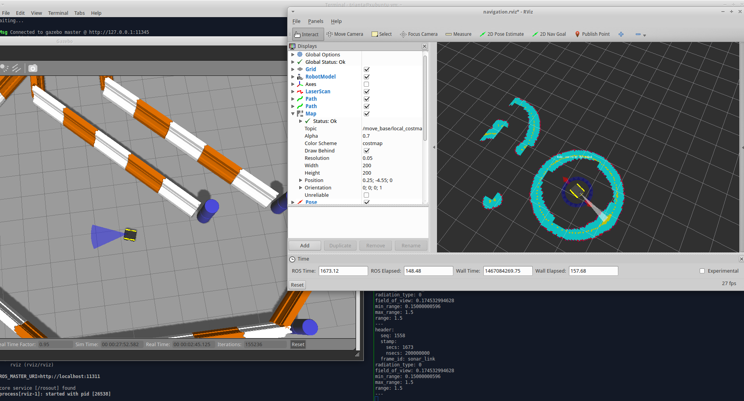This screenshot has height=401, width=744.
Task: Click the Time panel clock icon
Action: click(x=292, y=259)
